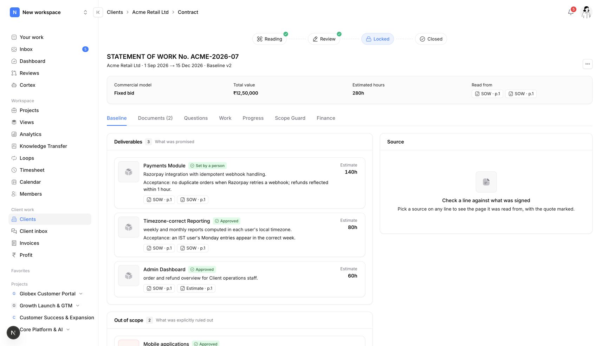Open Cortex in the sidebar

50,85
